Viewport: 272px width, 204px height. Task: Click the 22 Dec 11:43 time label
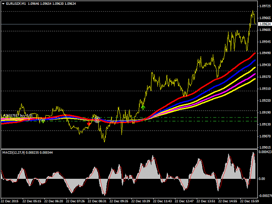pyautogui.click(x=162, y=201)
